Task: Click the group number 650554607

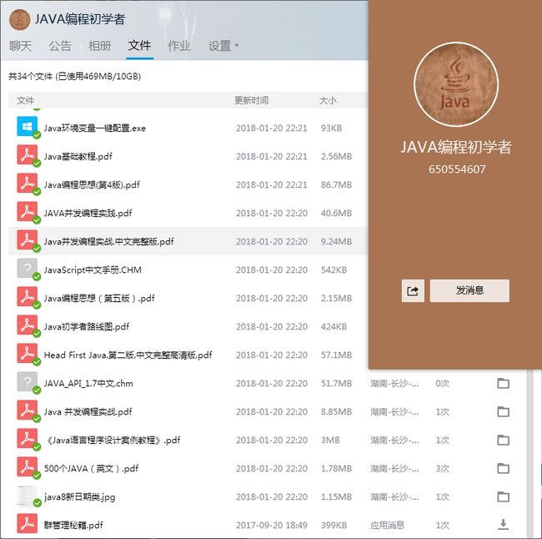Action: tap(457, 169)
